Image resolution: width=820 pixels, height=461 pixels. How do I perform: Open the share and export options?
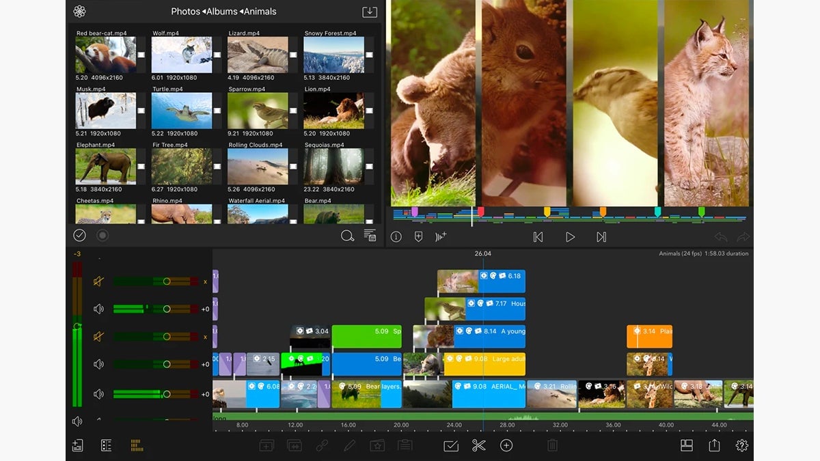click(713, 445)
